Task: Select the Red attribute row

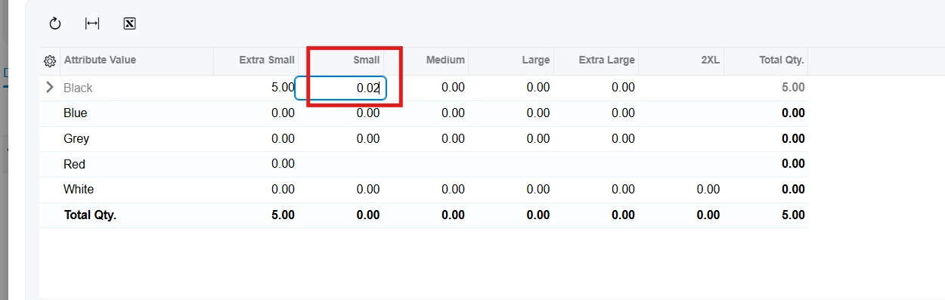Action: (423, 164)
